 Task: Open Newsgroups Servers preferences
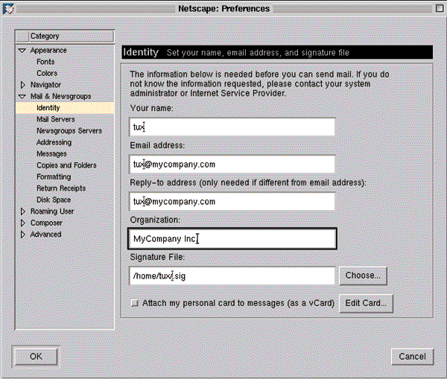click(x=69, y=131)
